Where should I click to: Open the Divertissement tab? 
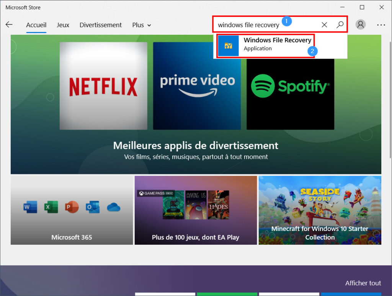pos(101,25)
